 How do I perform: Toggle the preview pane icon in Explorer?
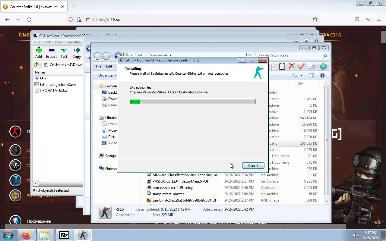pos(312,75)
